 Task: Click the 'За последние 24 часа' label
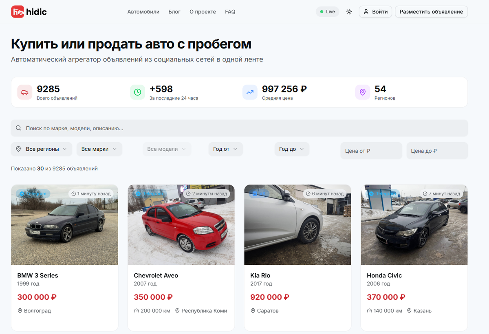(x=174, y=98)
